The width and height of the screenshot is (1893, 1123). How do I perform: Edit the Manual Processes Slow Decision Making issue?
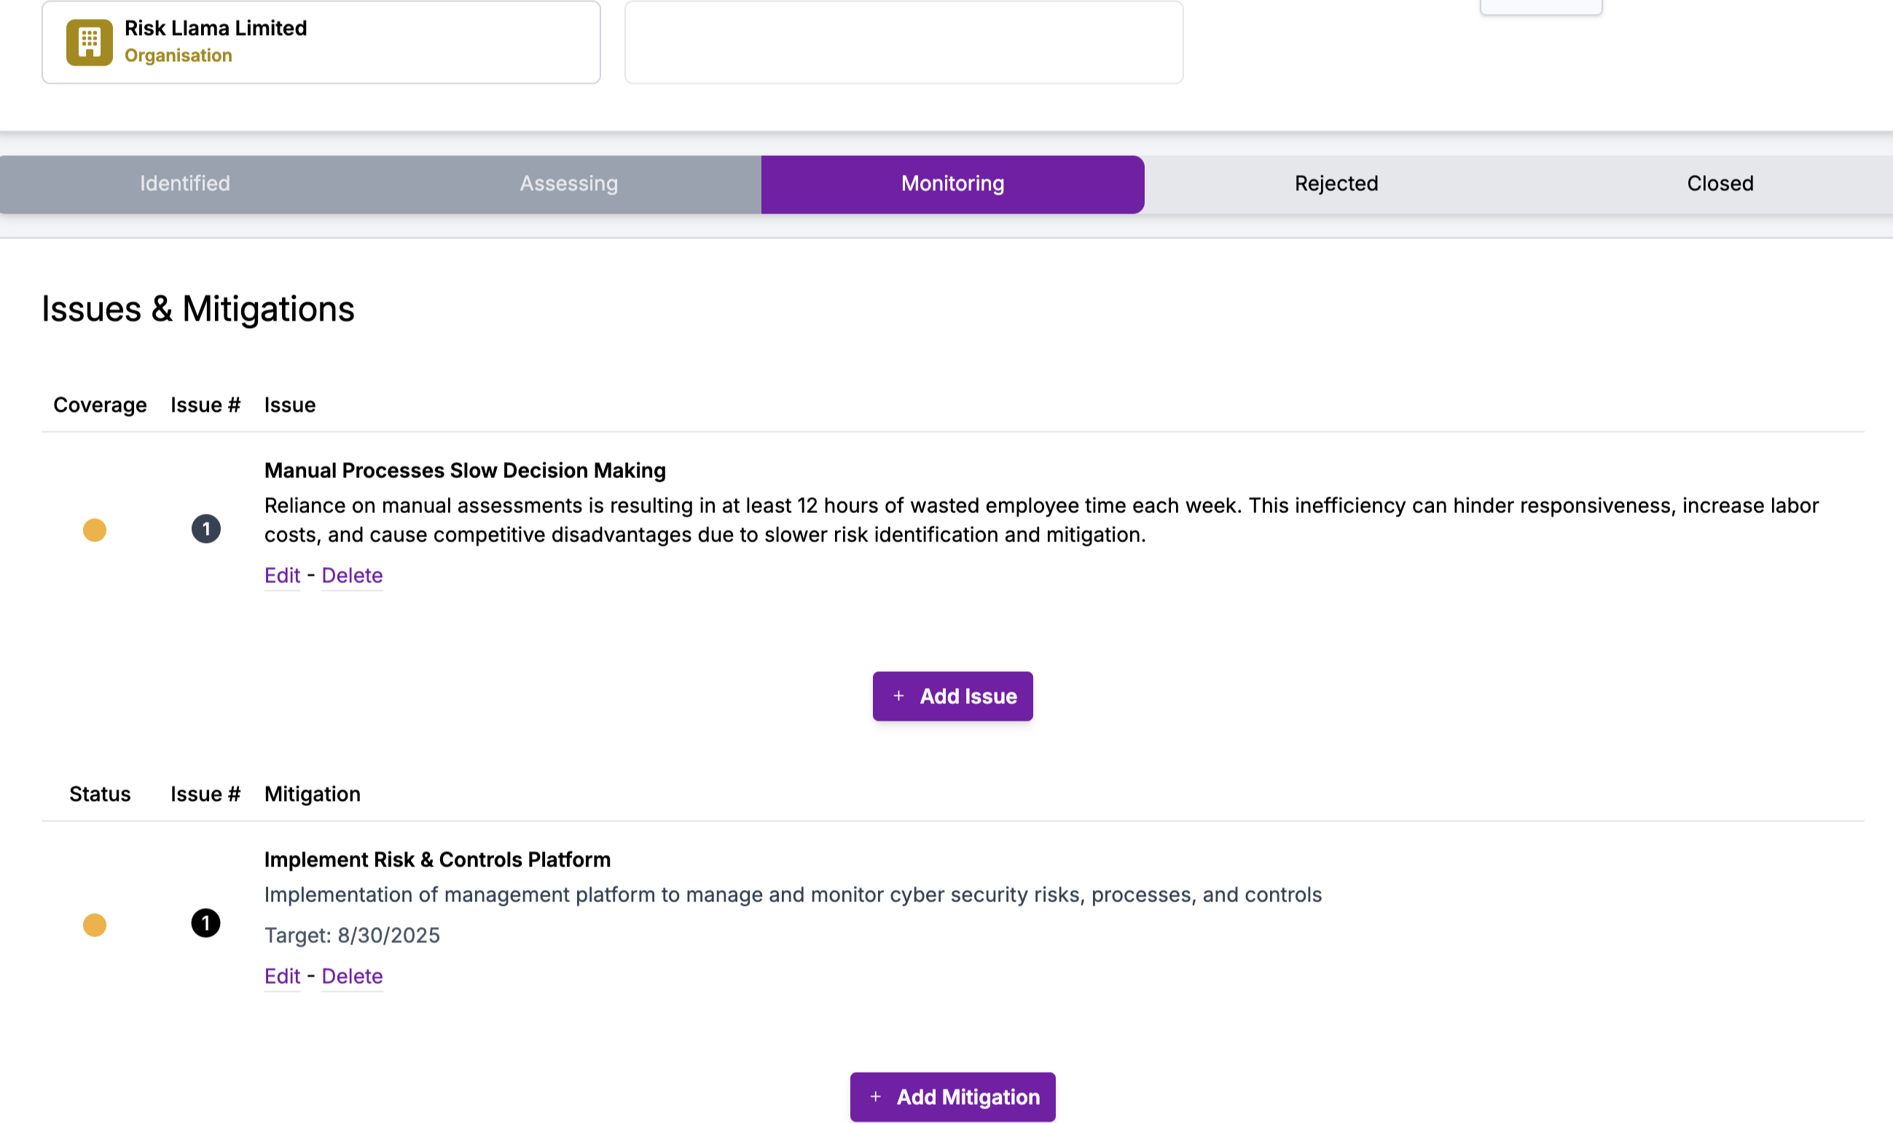pos(281,575)
